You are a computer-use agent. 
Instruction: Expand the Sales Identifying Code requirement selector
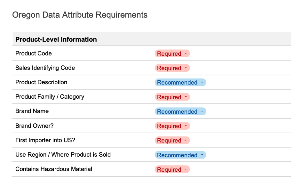172,68
